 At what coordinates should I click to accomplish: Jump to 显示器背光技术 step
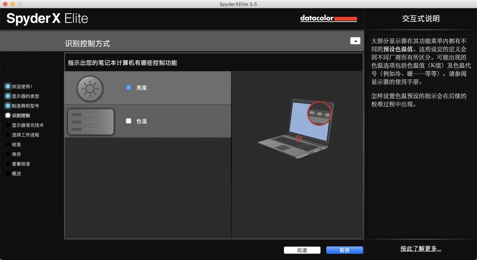click(x=27, y=125)
